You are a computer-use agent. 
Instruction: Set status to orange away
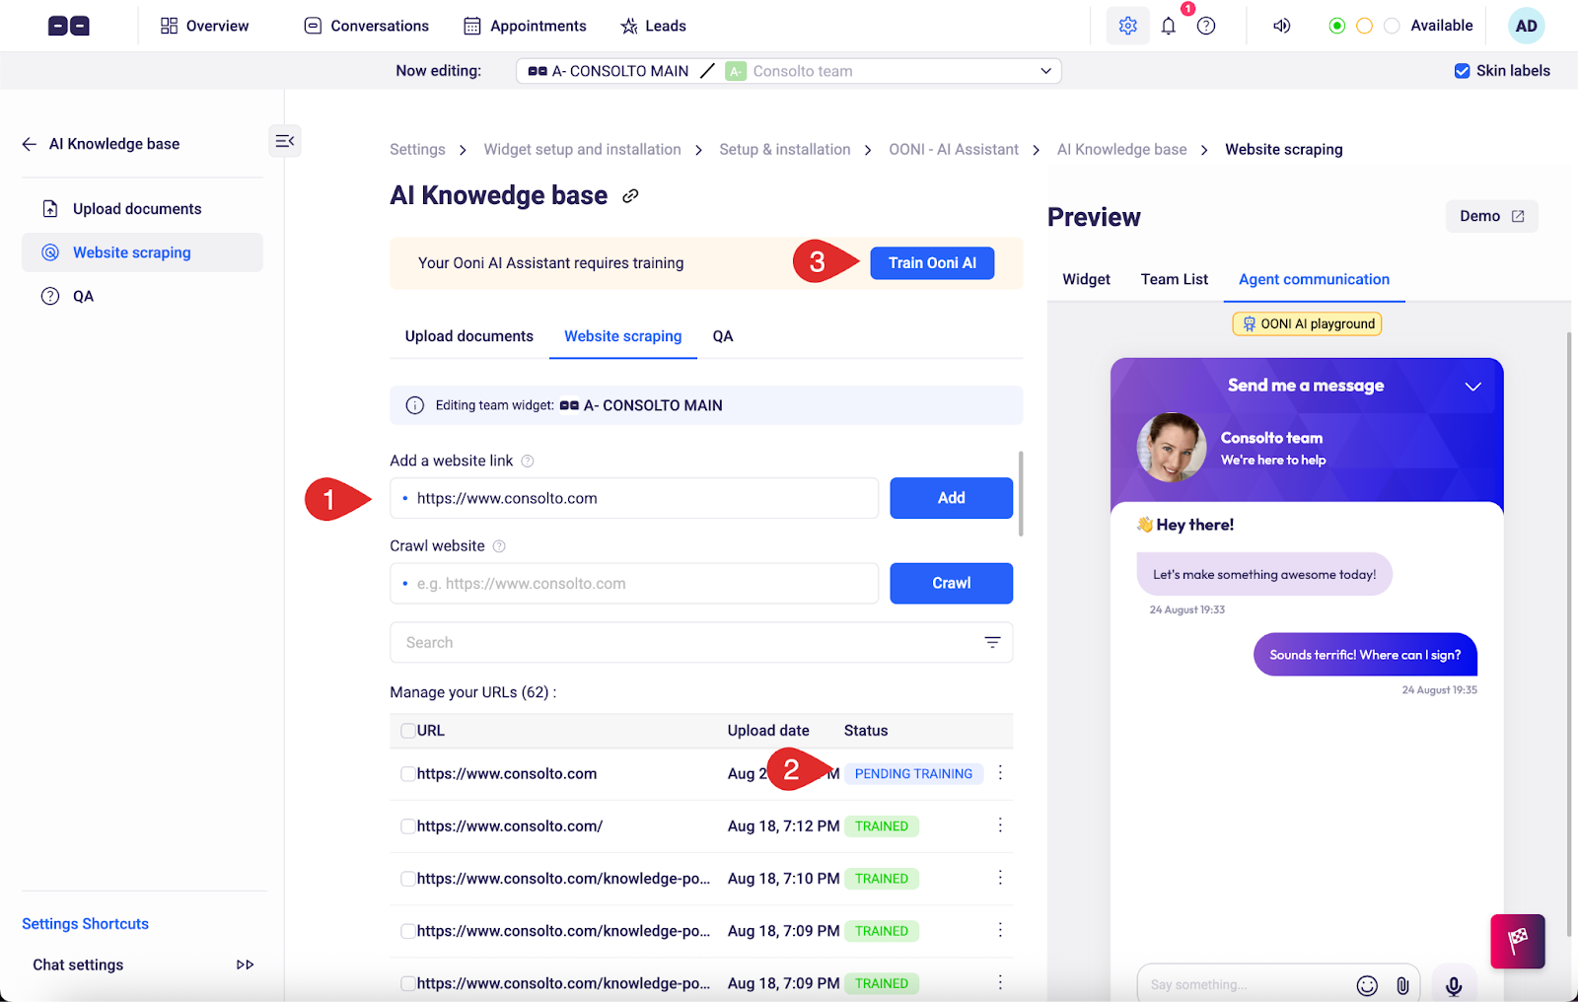tap(1365, 26)
